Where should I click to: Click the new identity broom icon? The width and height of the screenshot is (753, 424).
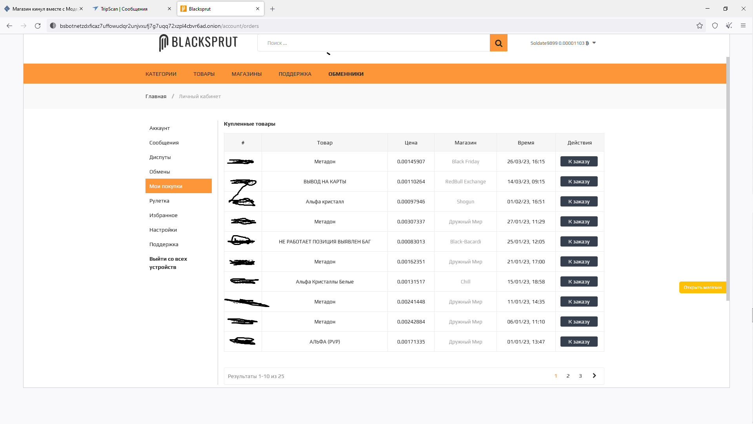[x=729, y=26]
